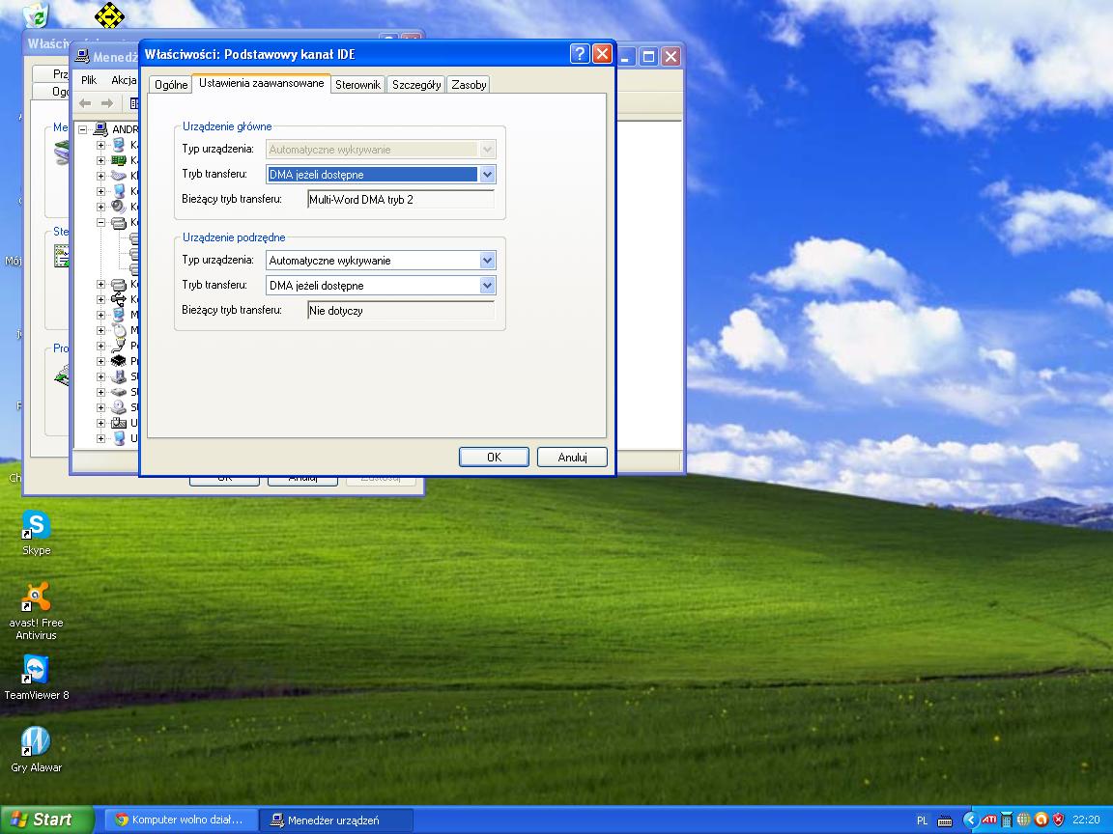Select the processor chip icon in device tree
The width and height of the screenshot is (1113, 834).
(x=119, y=361)
